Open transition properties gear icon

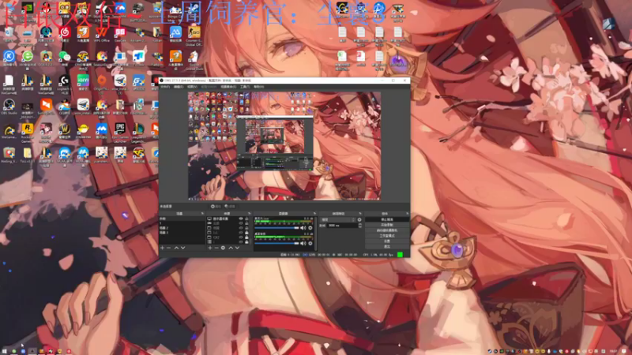[x=359, y=220]
